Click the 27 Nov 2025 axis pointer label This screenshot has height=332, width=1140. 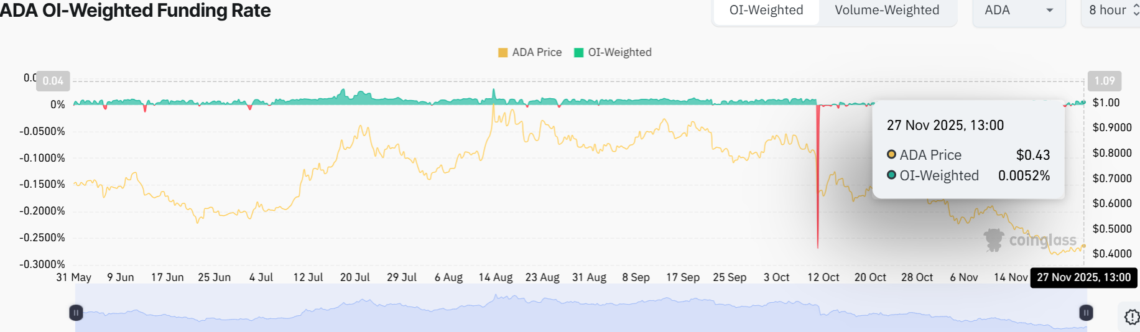click(x=1083, y=277)
